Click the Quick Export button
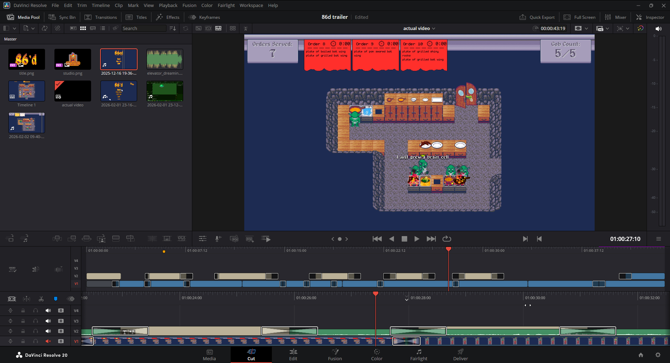Image resolution: width=670 pixels, height=363 pixels. (x=537, y=17)
